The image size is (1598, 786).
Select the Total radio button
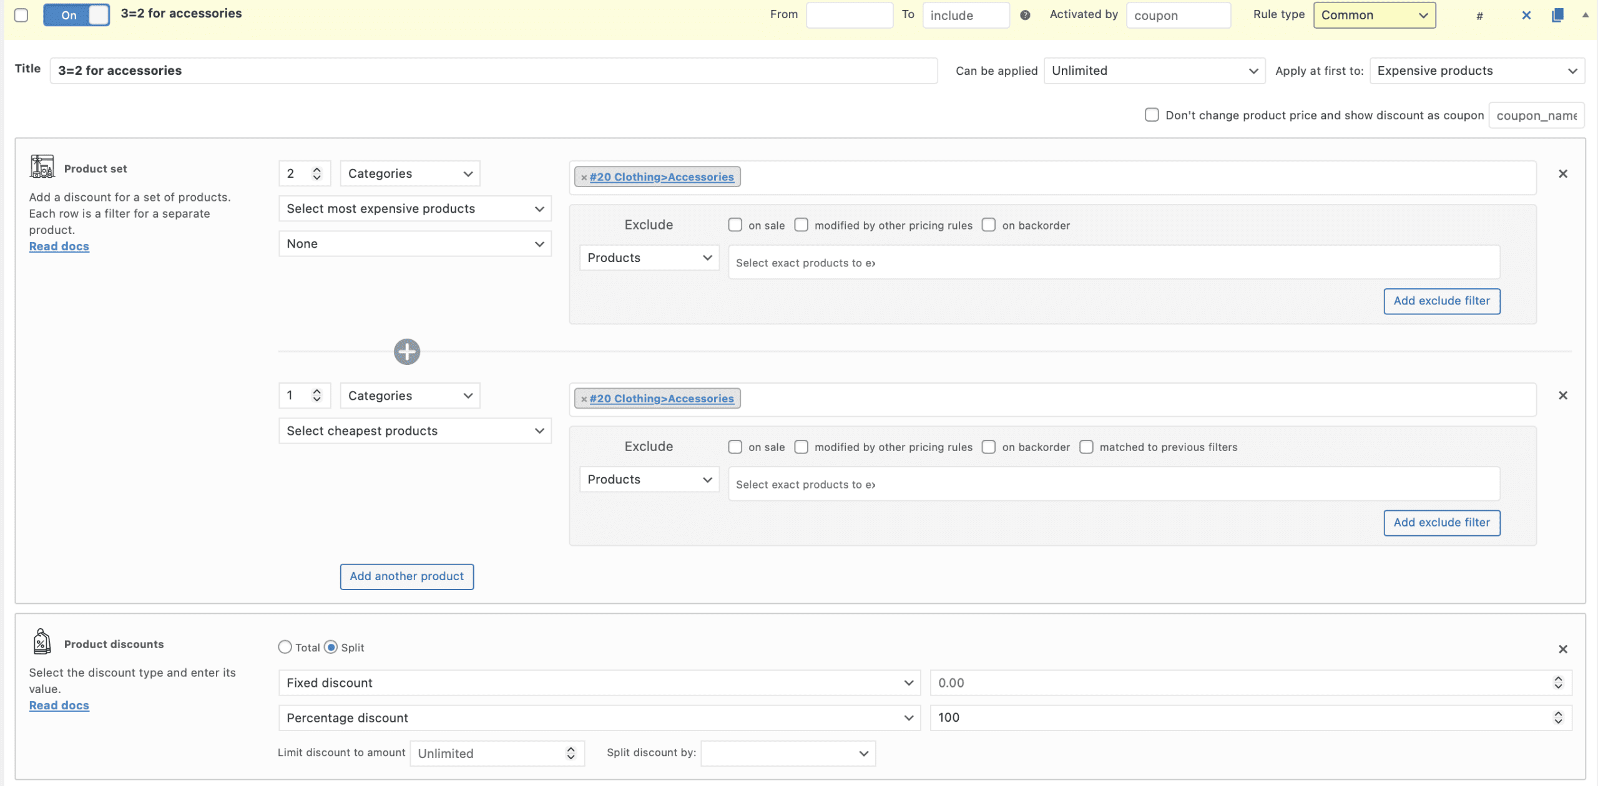(285, 647)
